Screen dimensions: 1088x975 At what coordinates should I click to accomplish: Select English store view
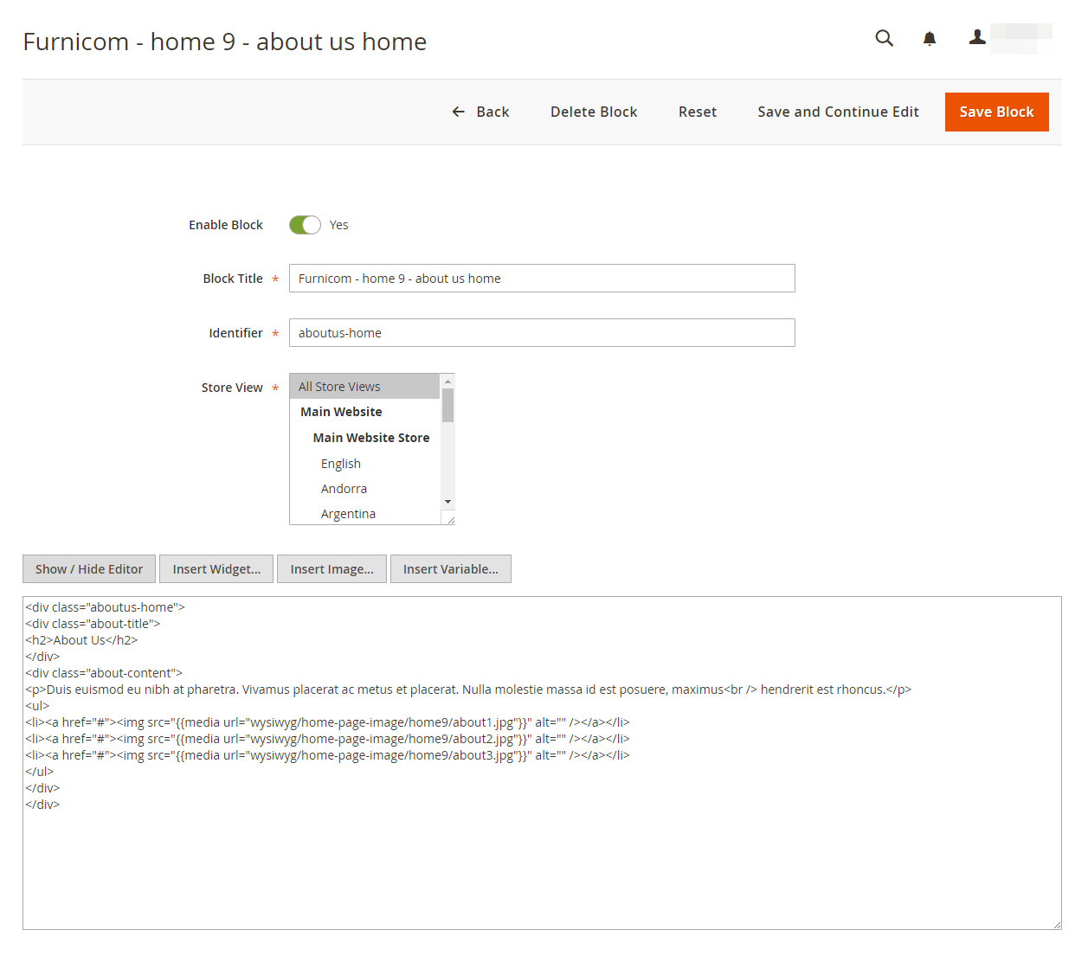pyautogui.click(x=364, y=464)
